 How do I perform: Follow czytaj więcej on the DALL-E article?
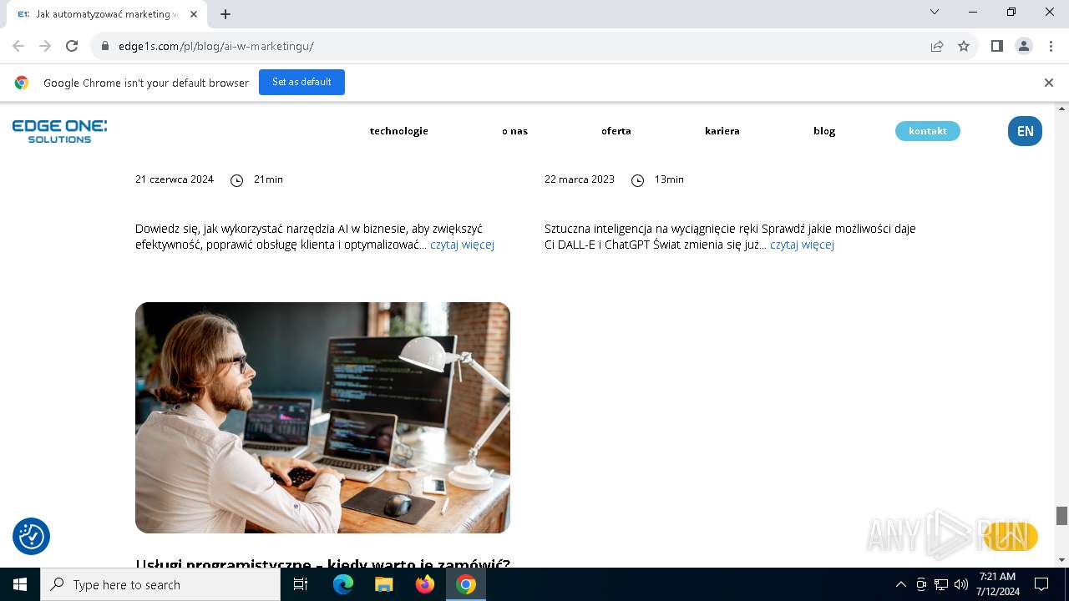[x=802, y=245]
